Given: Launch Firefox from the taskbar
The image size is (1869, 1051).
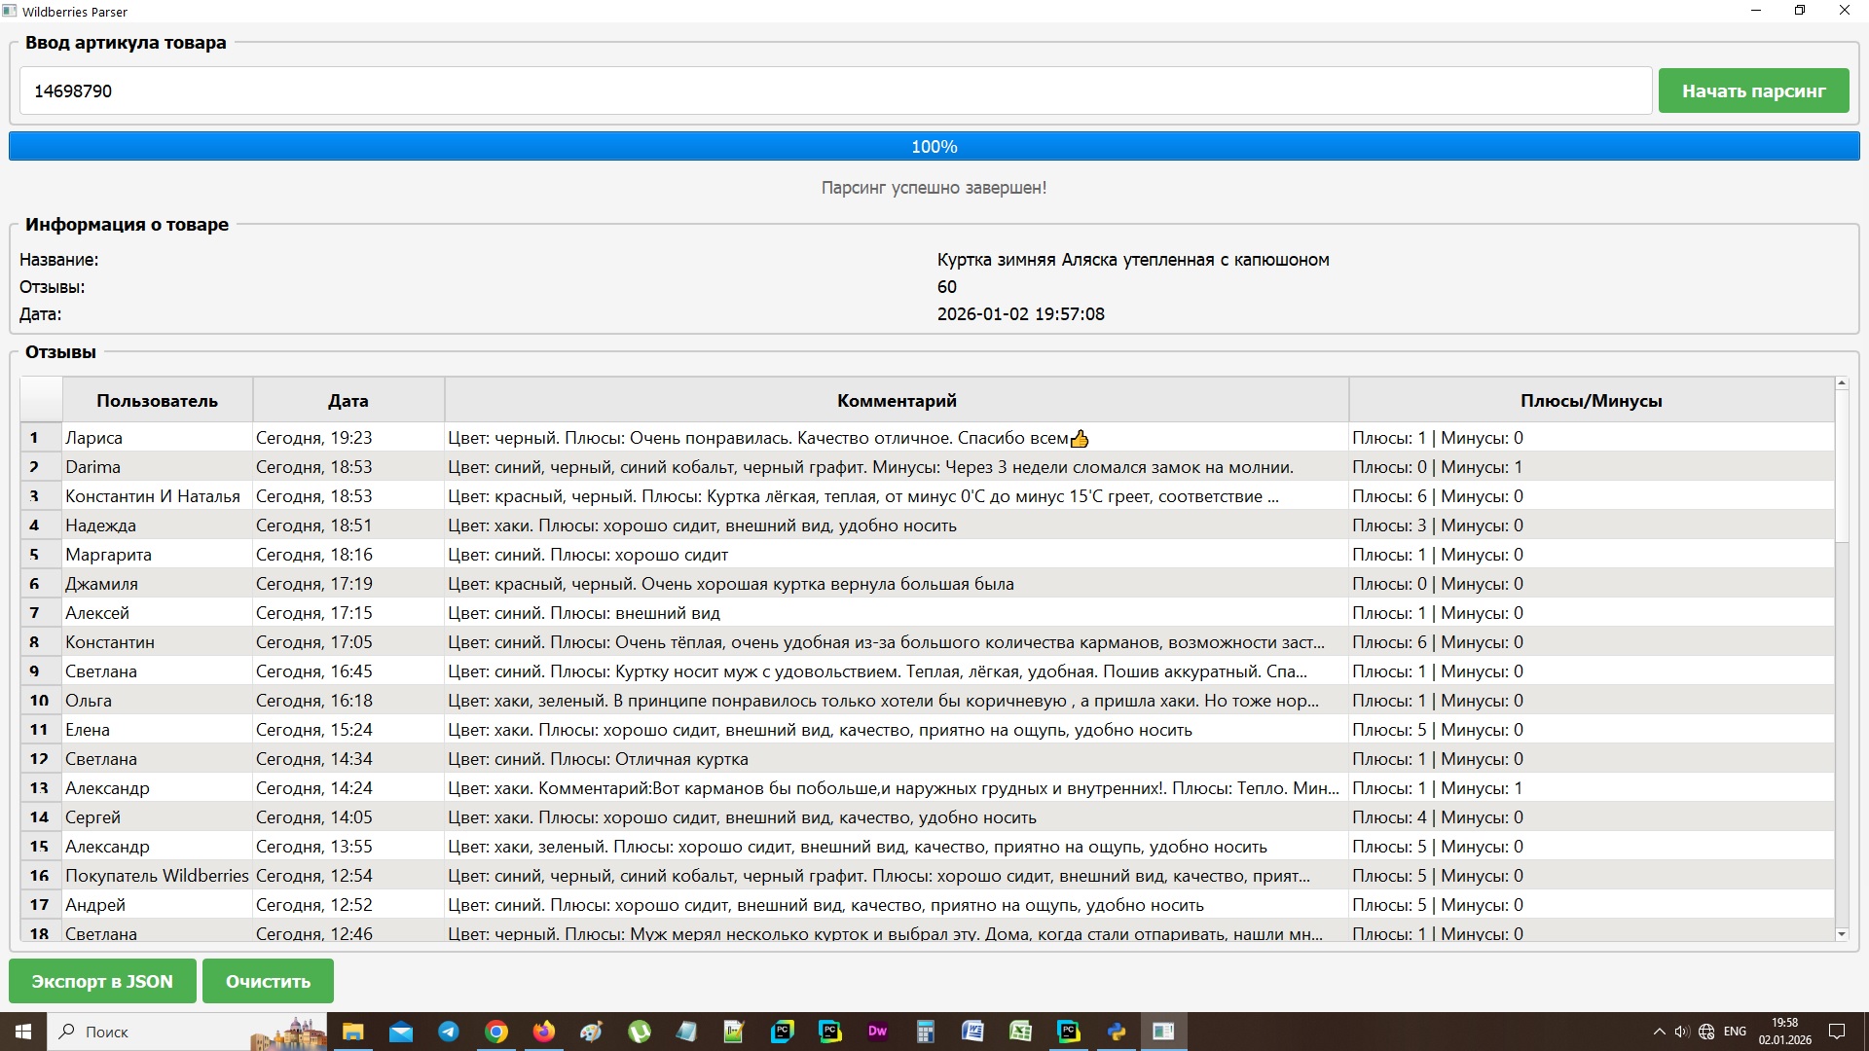Looking at the screenshot, I should click(543, 1032).
